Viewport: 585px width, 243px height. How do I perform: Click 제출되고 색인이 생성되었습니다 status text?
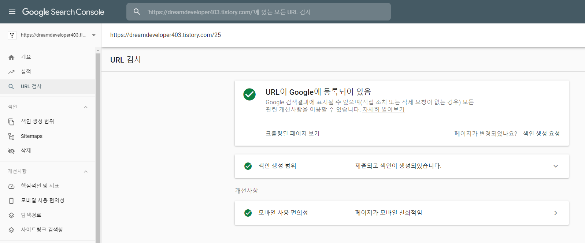click(398, 166)
